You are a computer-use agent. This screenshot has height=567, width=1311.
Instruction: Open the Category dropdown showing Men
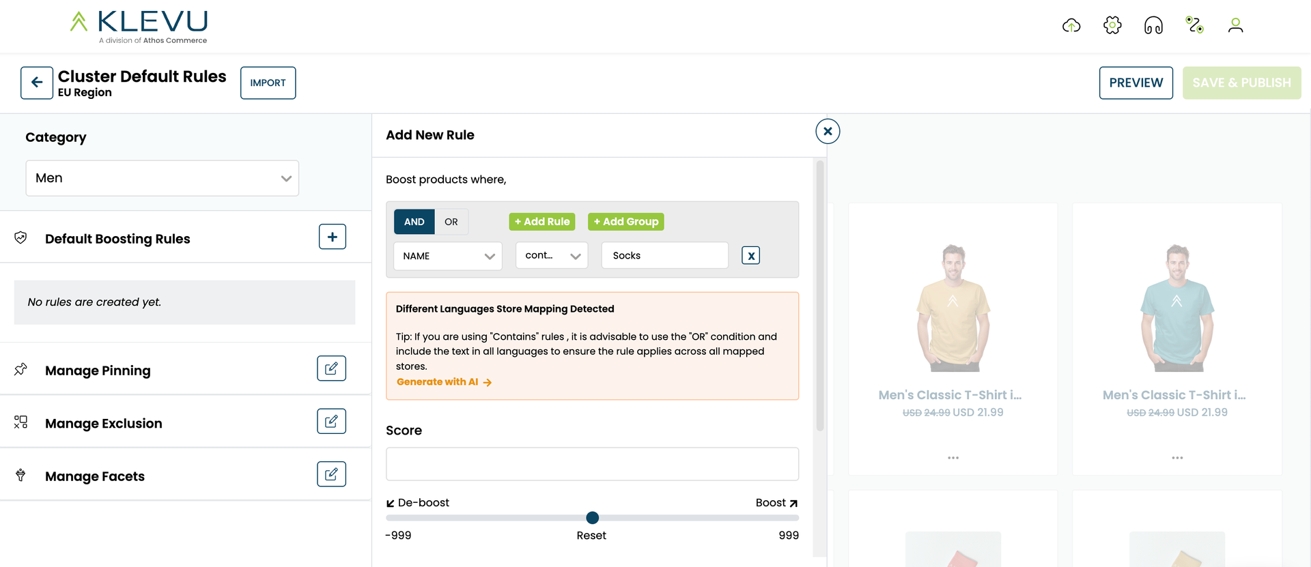click(163, 178)
